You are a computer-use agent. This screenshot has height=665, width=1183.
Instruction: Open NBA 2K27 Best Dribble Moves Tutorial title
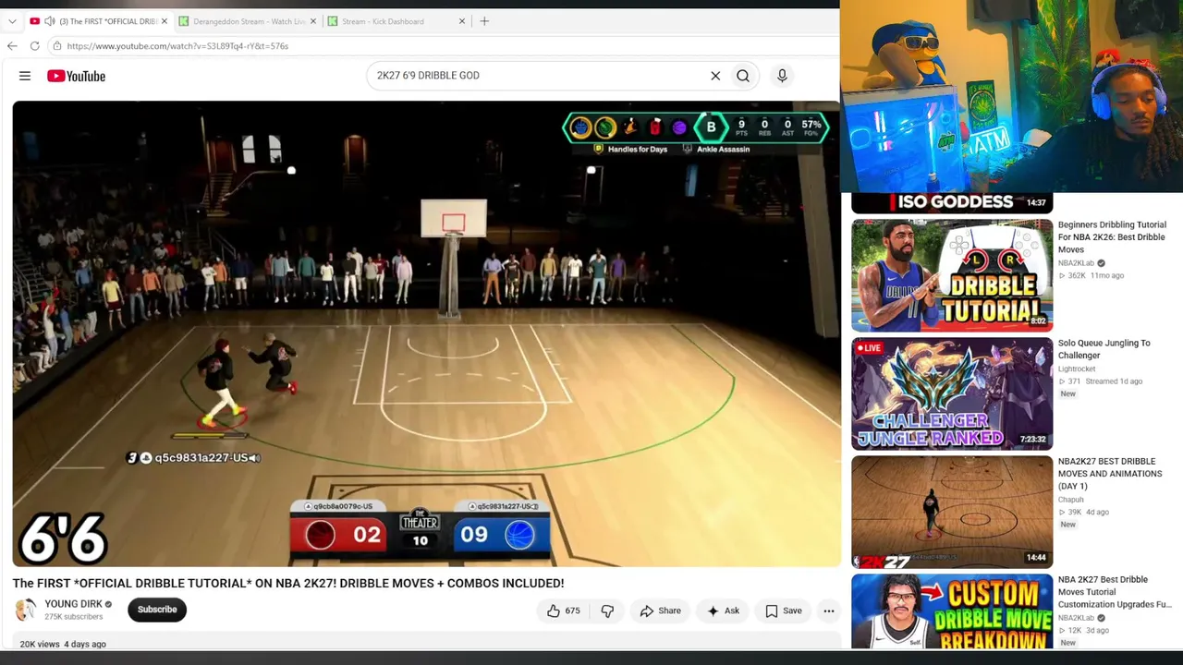[x=1115, y=592]
